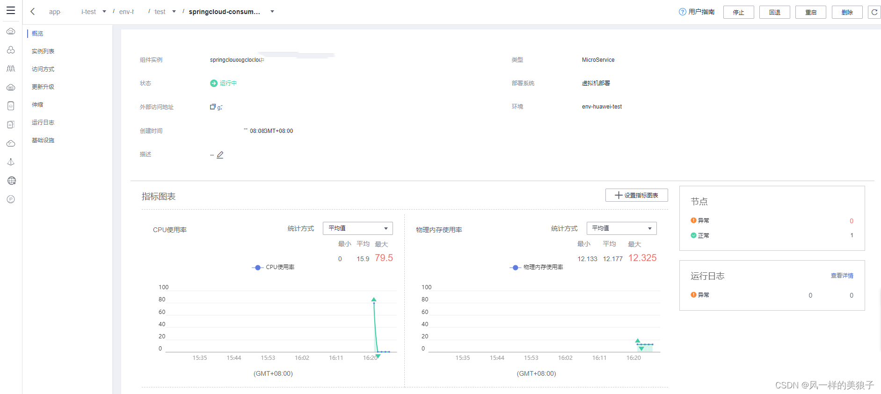The height and width of the screenshot is (394, 881).
Task: Click the memory min value 12.133
Action: [587, 259]
